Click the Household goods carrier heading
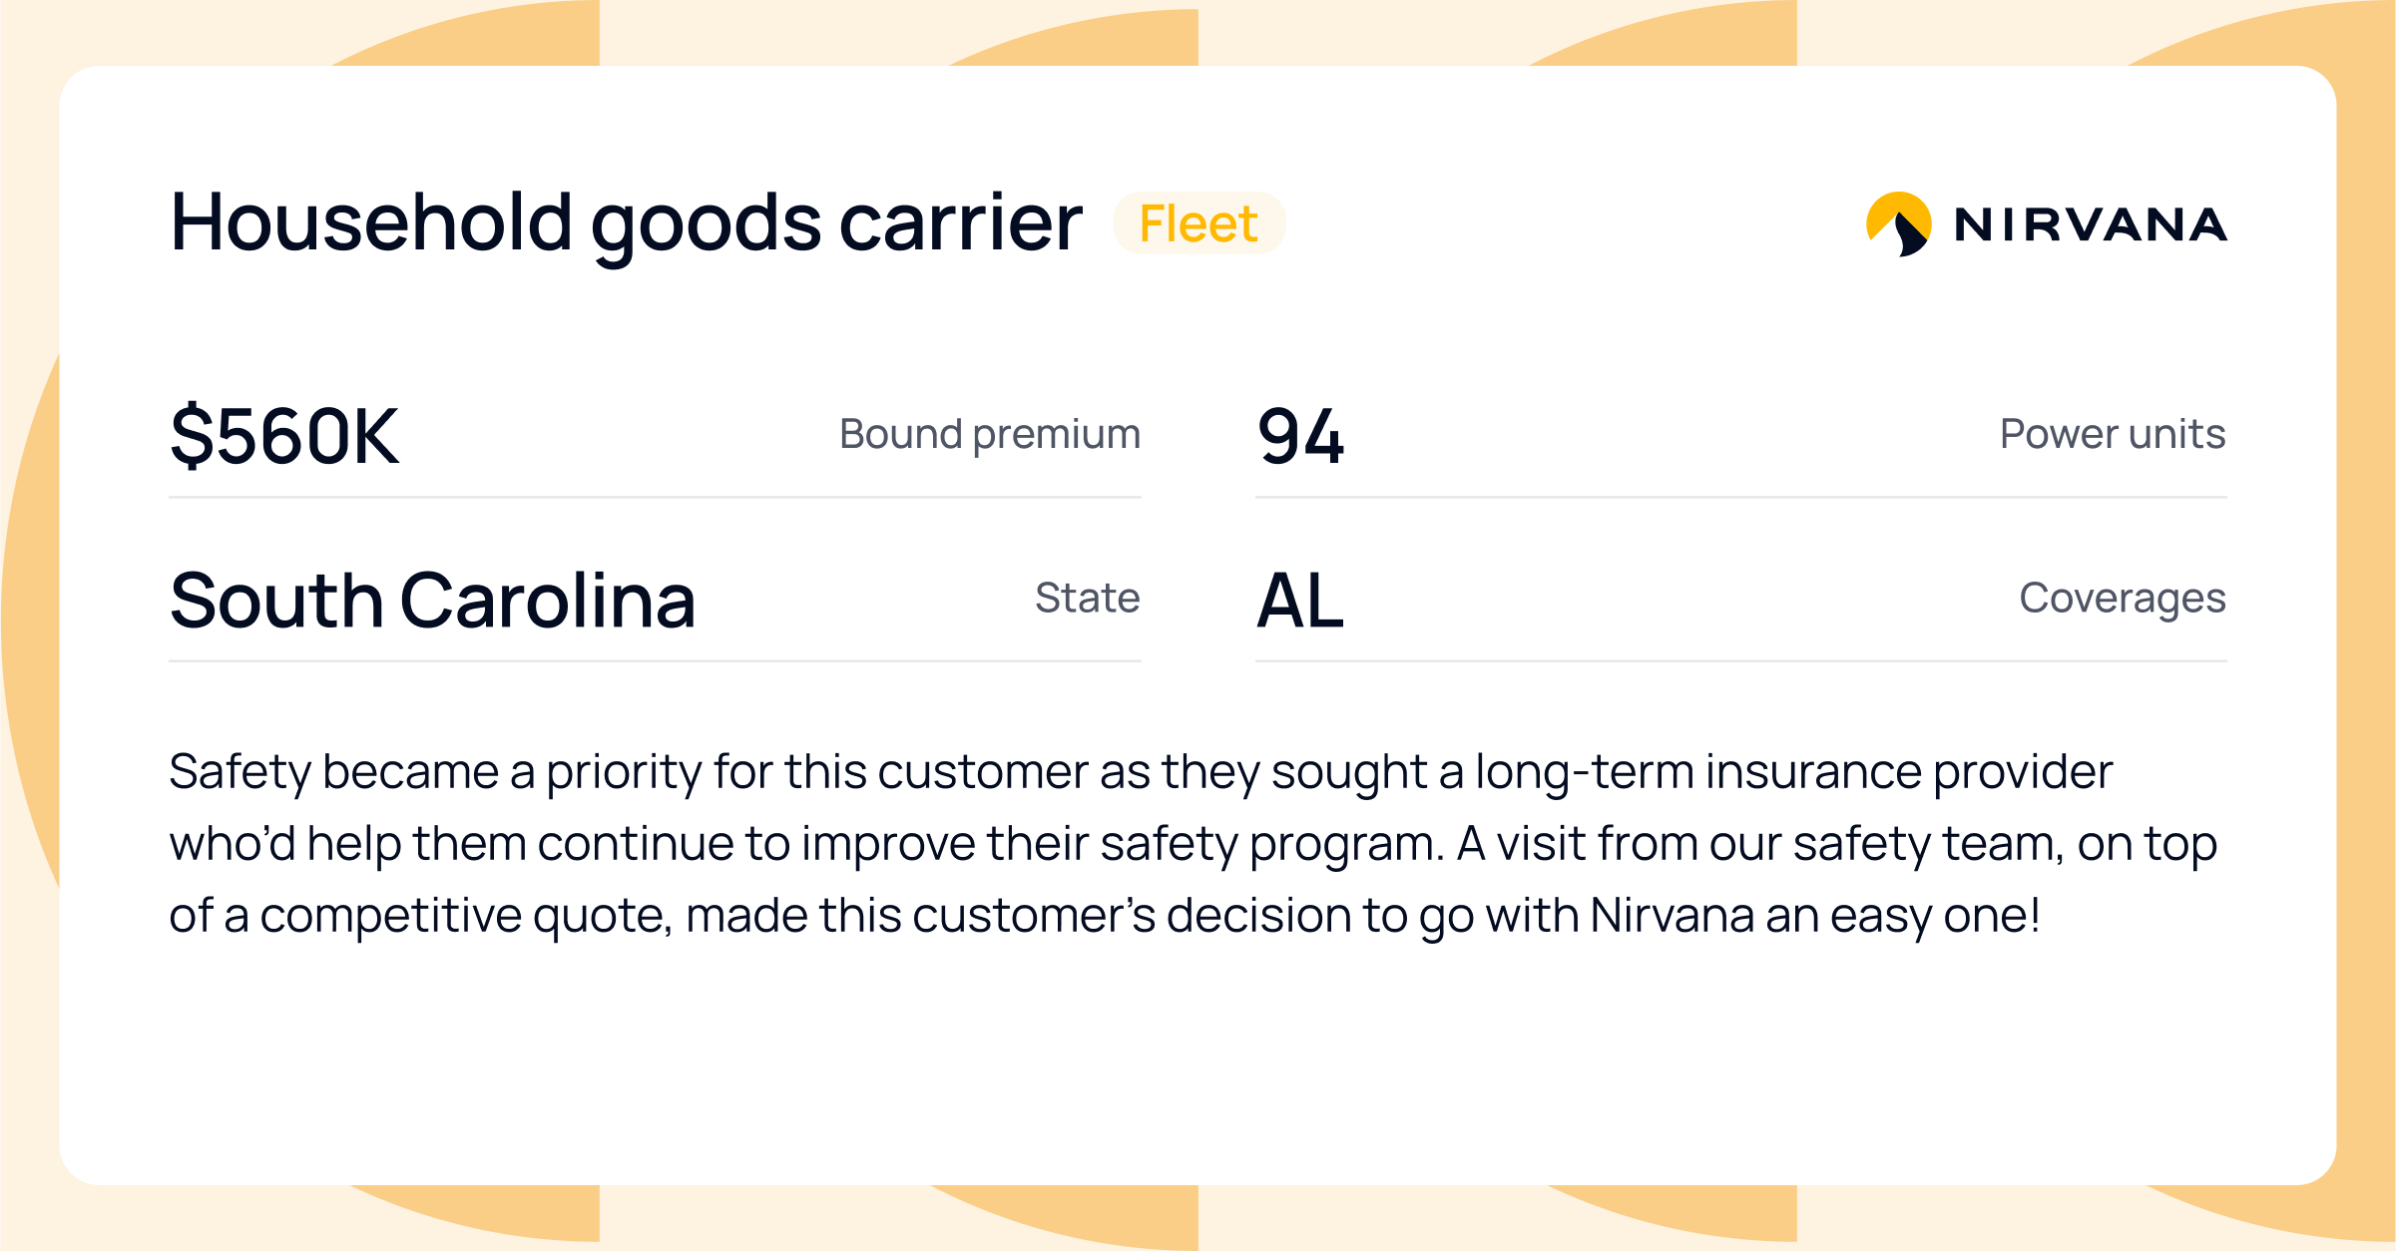The height and width of the screenshot is (1251, 2396). point(626,222)
